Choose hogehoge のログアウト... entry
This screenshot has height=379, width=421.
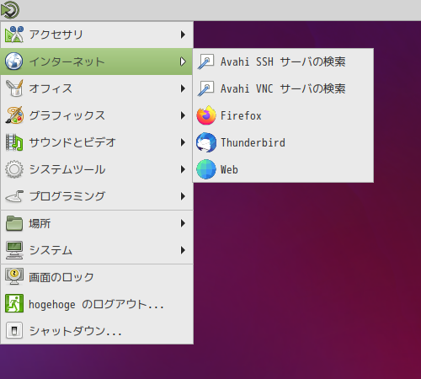coord(97,304)
